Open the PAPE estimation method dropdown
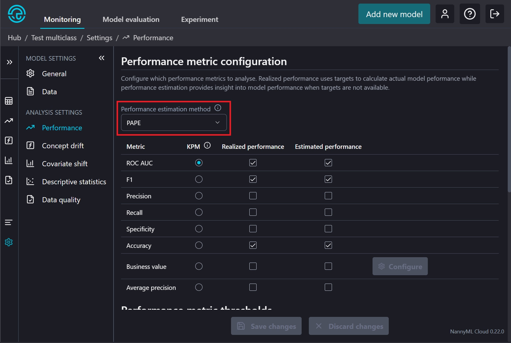The width and height of the screenshot is (511, 343). coord(174,123)
